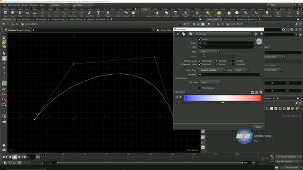Screen dimensions: 303x170
Task: Open the Set Using dropdown
Action: click(211, 82)
